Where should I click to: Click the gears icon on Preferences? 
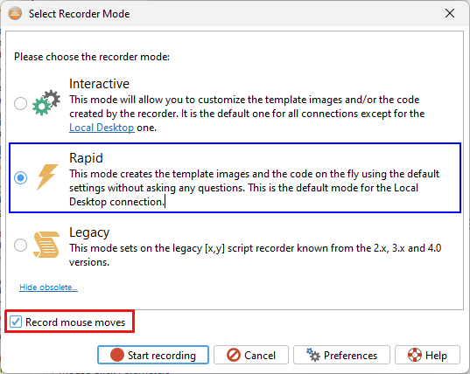click(313, 355)
